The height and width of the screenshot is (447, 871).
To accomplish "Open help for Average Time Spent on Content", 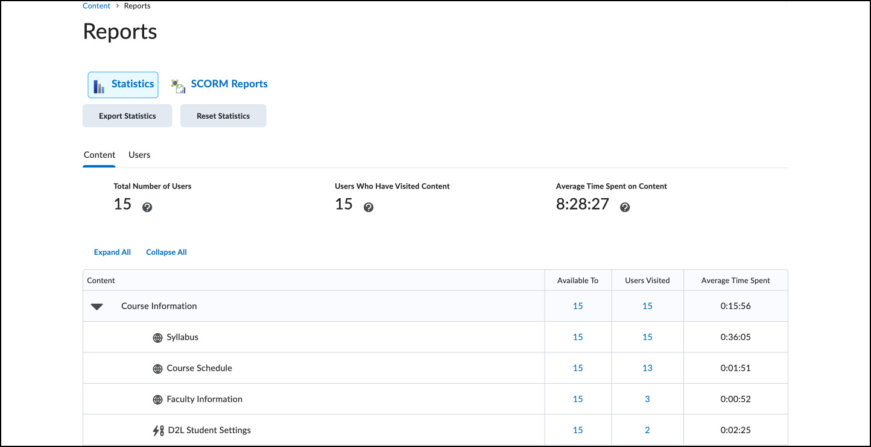I will [x=625, y=207].
